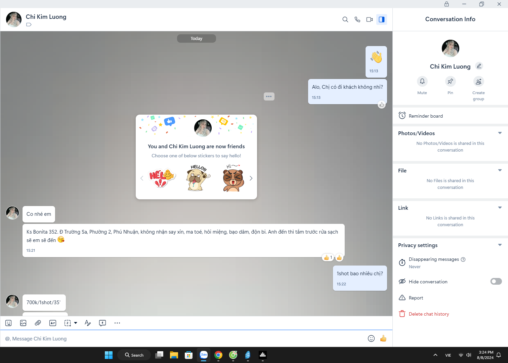The height and width of the screenshot is (363, 508).
Task: Open the emoji picker beside message box
Action: coord(371,338)
